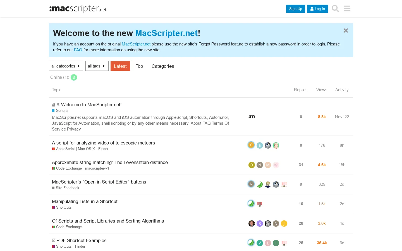Click avatar D on the Levenshtein distance topic
Screen dimensions: 402x251
pos(252,165)
